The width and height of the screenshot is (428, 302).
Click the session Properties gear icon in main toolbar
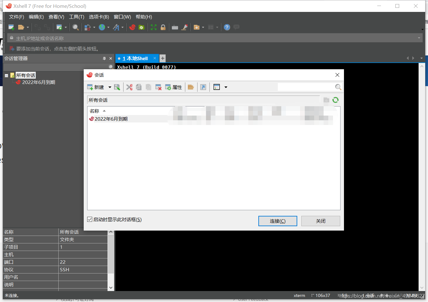click(x=59, y=27)
